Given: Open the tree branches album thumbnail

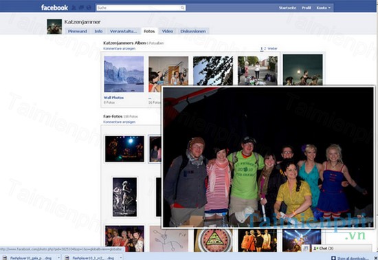Looking at the screenshot, I should (x=213, y=71).
